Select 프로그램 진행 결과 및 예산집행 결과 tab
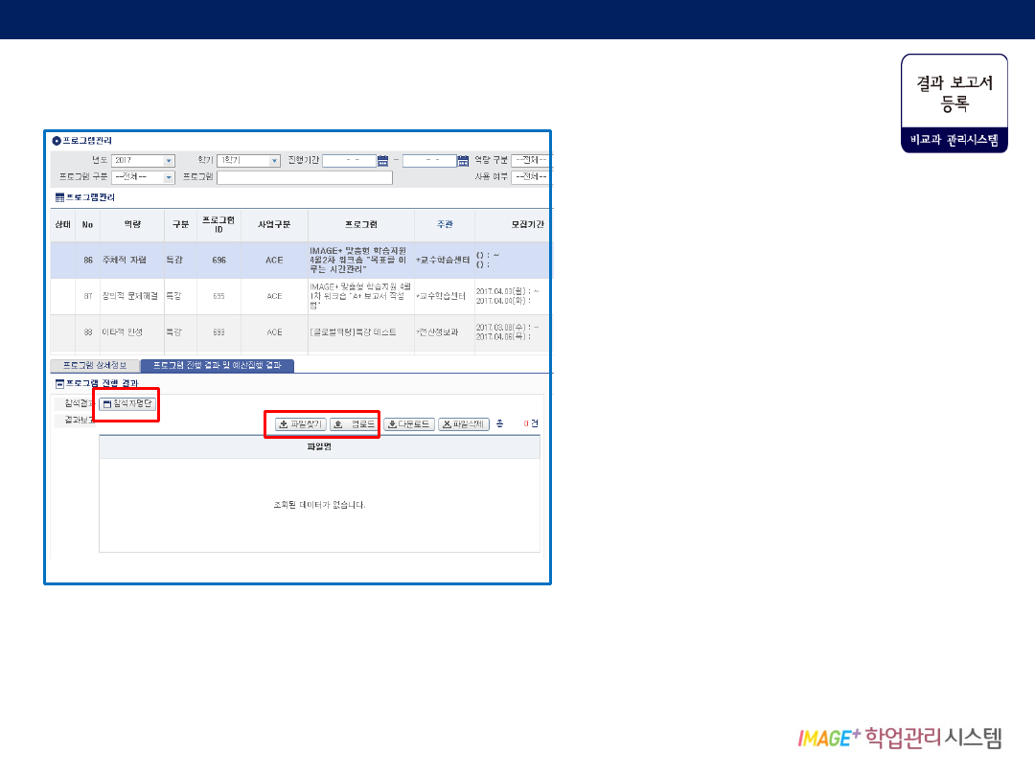This screenshot has height=776, width=1035. pyautogui.click(x=217, y=366)
